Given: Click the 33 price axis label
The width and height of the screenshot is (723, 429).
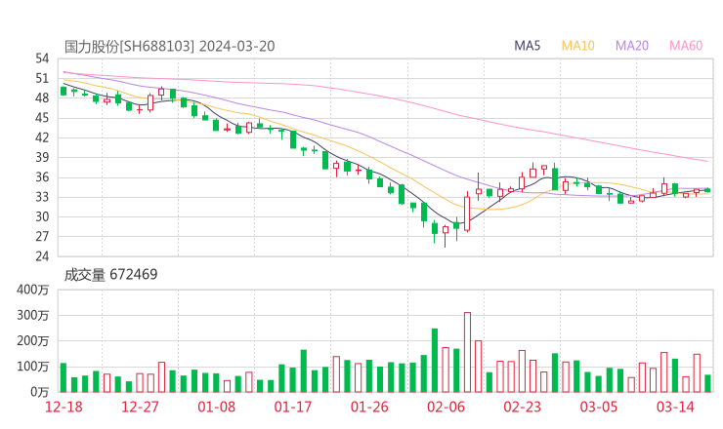Looking at the screenshot, I should click(x=42, y=197).
